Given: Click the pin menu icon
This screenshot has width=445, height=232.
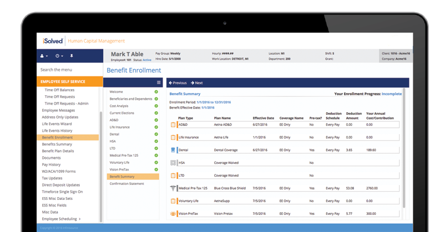Looking at the screenshot, I should pos(72,56).
